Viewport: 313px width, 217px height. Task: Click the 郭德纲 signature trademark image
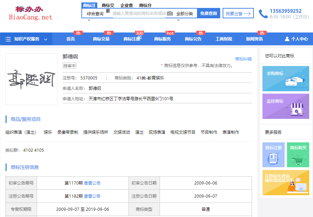pyautogui.click(x=32, y=79)
